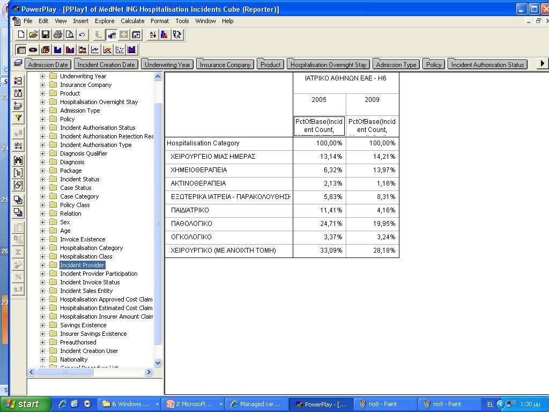This screenshot has width=549, height=412.
Task: Select the Hospitalisation Class folder
Action: (86, 256)
